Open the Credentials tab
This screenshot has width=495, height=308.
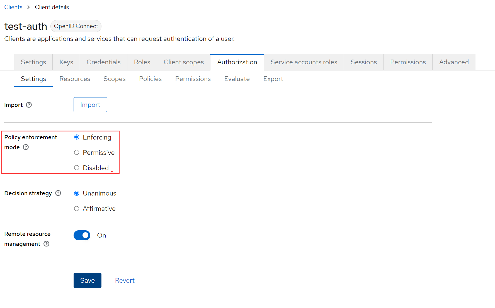104,62
